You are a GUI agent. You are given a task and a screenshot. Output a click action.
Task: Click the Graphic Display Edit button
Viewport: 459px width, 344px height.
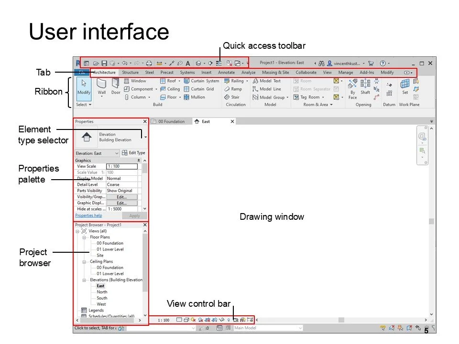click(122, 204)
